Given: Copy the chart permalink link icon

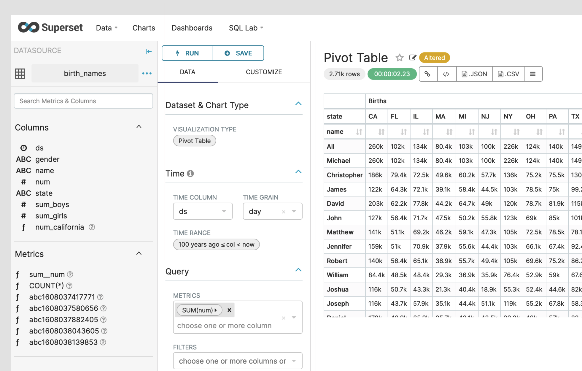Looking at the screenshot, I should (427, 74).
